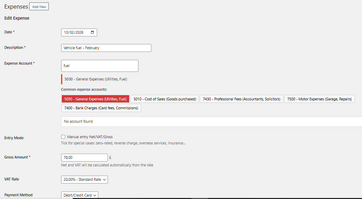Click the Expense Account search box
Screen dimensions: 362x199
[99, 66]
